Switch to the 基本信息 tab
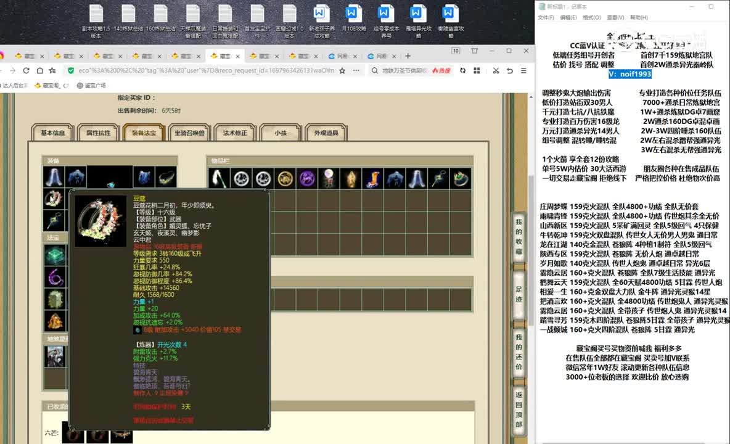 52,133
